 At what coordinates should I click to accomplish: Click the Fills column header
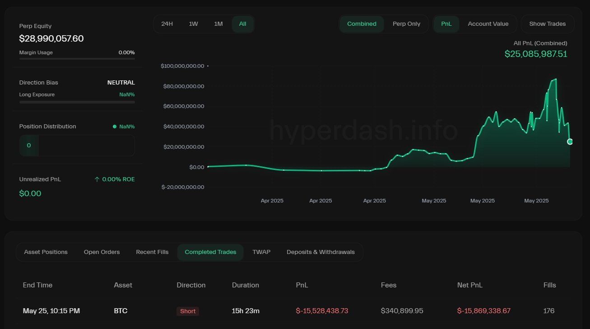[550, 285]
